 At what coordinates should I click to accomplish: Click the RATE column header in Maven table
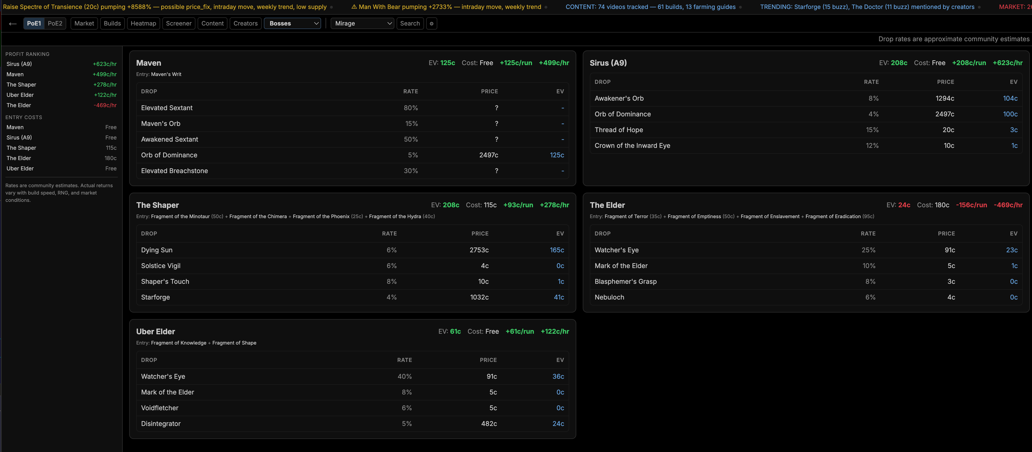pyautogui.click(x=410, y=92)
